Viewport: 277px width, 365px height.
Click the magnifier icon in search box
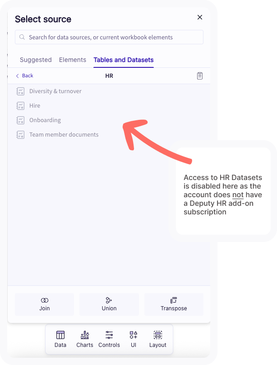pyautogui.click(x=22, y=37)
